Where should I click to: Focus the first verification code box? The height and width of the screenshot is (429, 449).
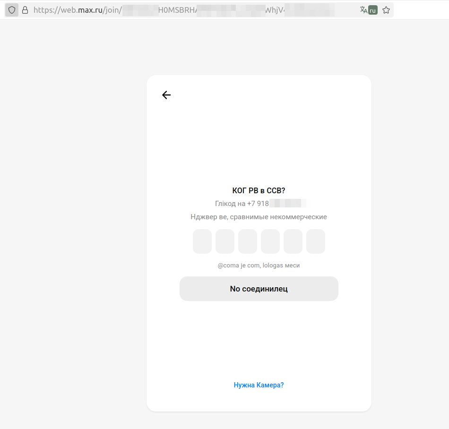(x=202, y=241)
